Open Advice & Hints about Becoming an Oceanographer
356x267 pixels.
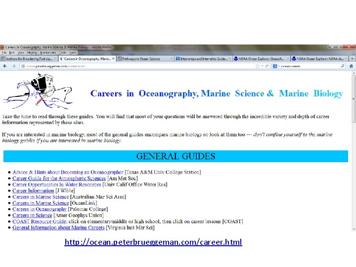point(68,172)
